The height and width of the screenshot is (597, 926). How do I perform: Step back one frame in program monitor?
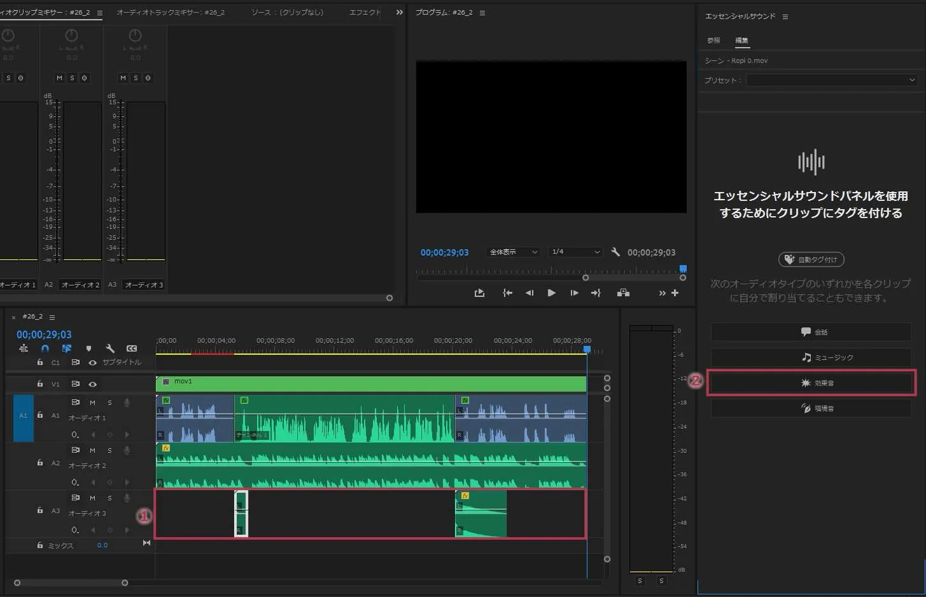(530, 293)
